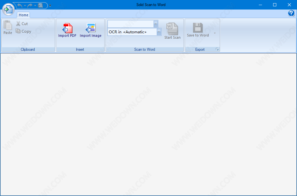Open the Help question mark icon
297x196 pixels.
click(x=291, y=13)
